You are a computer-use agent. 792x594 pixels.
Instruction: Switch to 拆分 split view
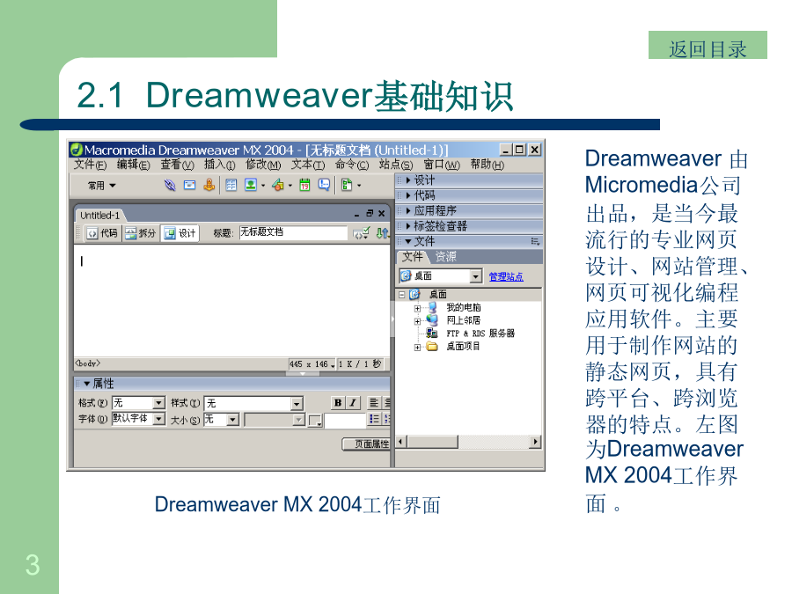(x=141, y=233)
